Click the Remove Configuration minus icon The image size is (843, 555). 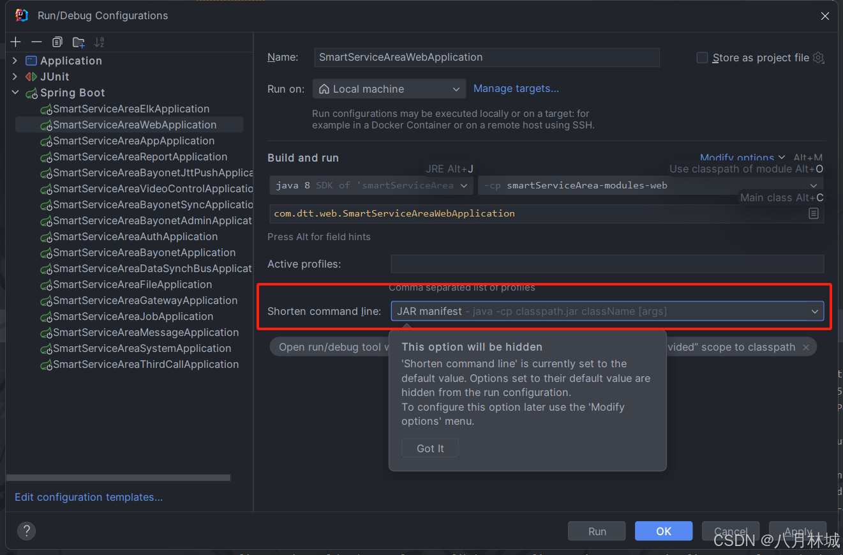click(36, 42)
